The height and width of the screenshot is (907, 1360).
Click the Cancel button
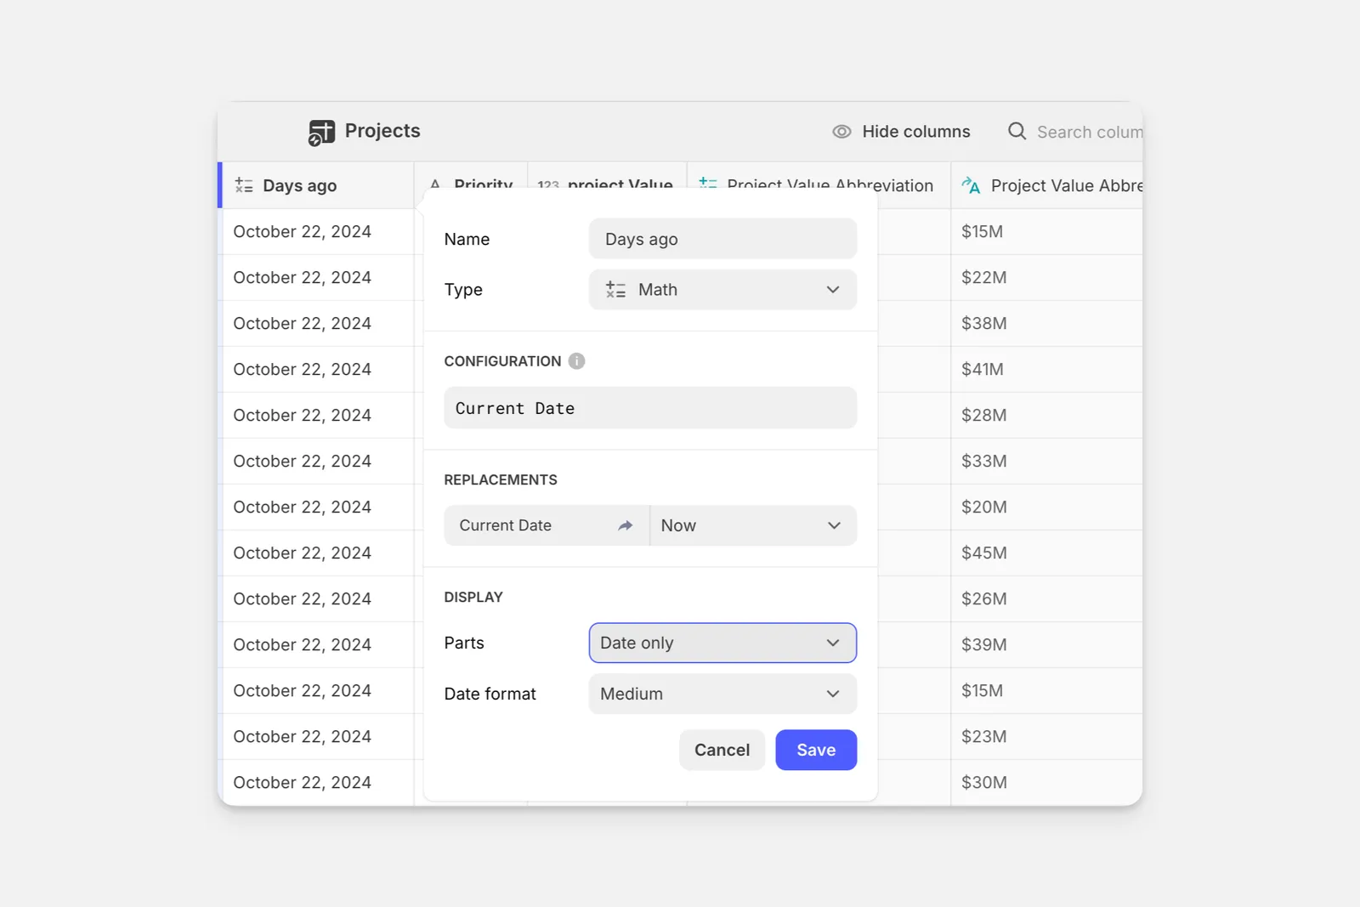722,750
